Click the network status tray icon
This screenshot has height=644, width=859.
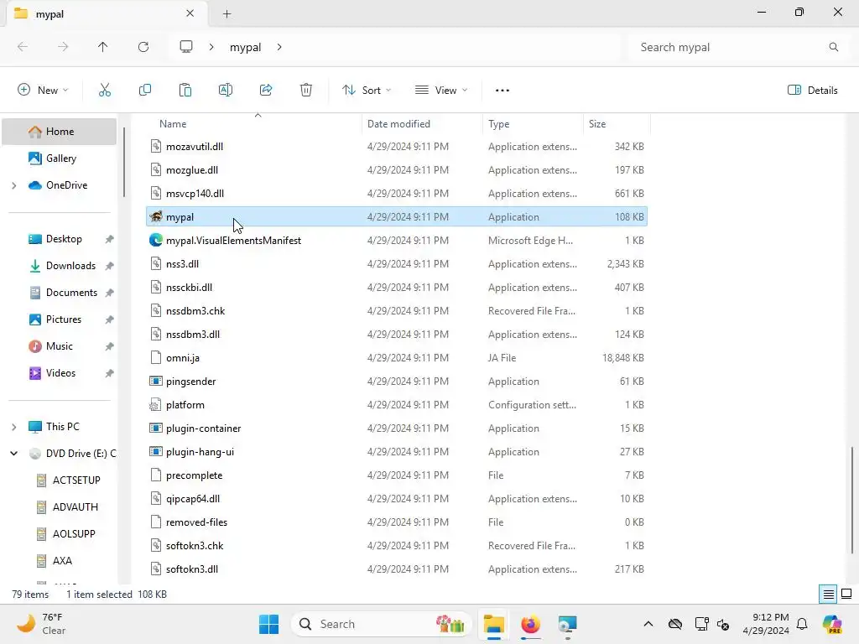701,624
